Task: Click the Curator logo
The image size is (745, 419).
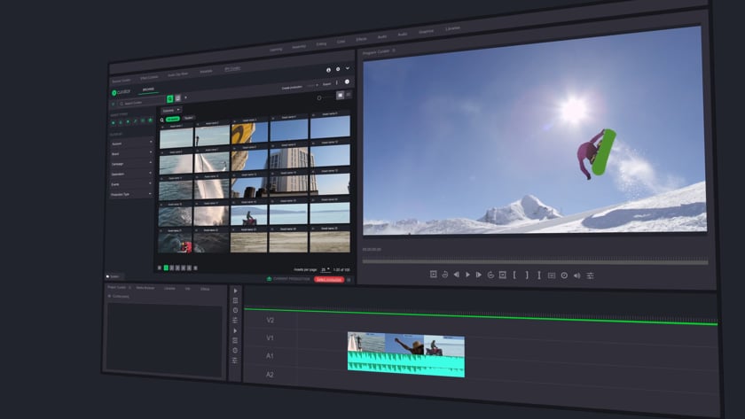Action: 122,92
